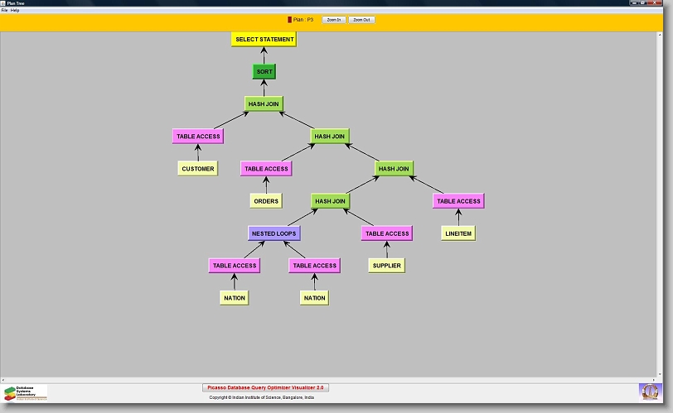Image resolution: width=673 pixels, height=413 pixels.
Task: Click the institute emblem icon at bottom right
Action: pos(650,391)
